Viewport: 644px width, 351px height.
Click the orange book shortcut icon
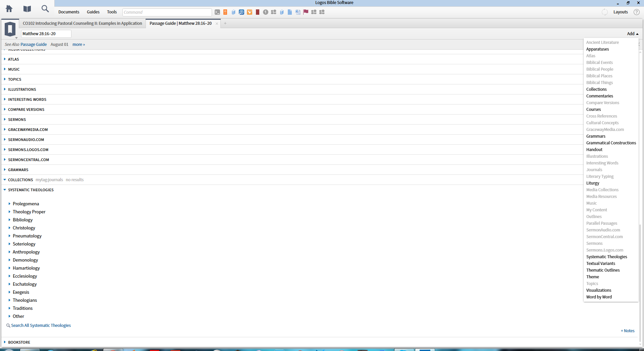(225, 12)
